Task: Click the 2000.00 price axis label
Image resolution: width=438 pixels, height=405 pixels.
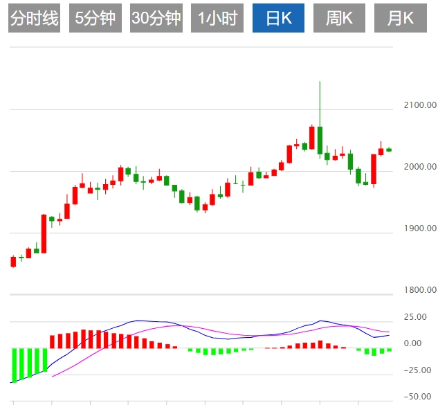Action: [x=419, y=167]
